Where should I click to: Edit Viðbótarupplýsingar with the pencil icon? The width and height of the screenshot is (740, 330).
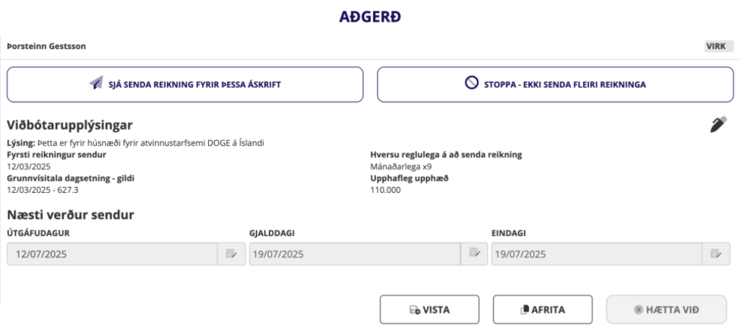(718, 124)
